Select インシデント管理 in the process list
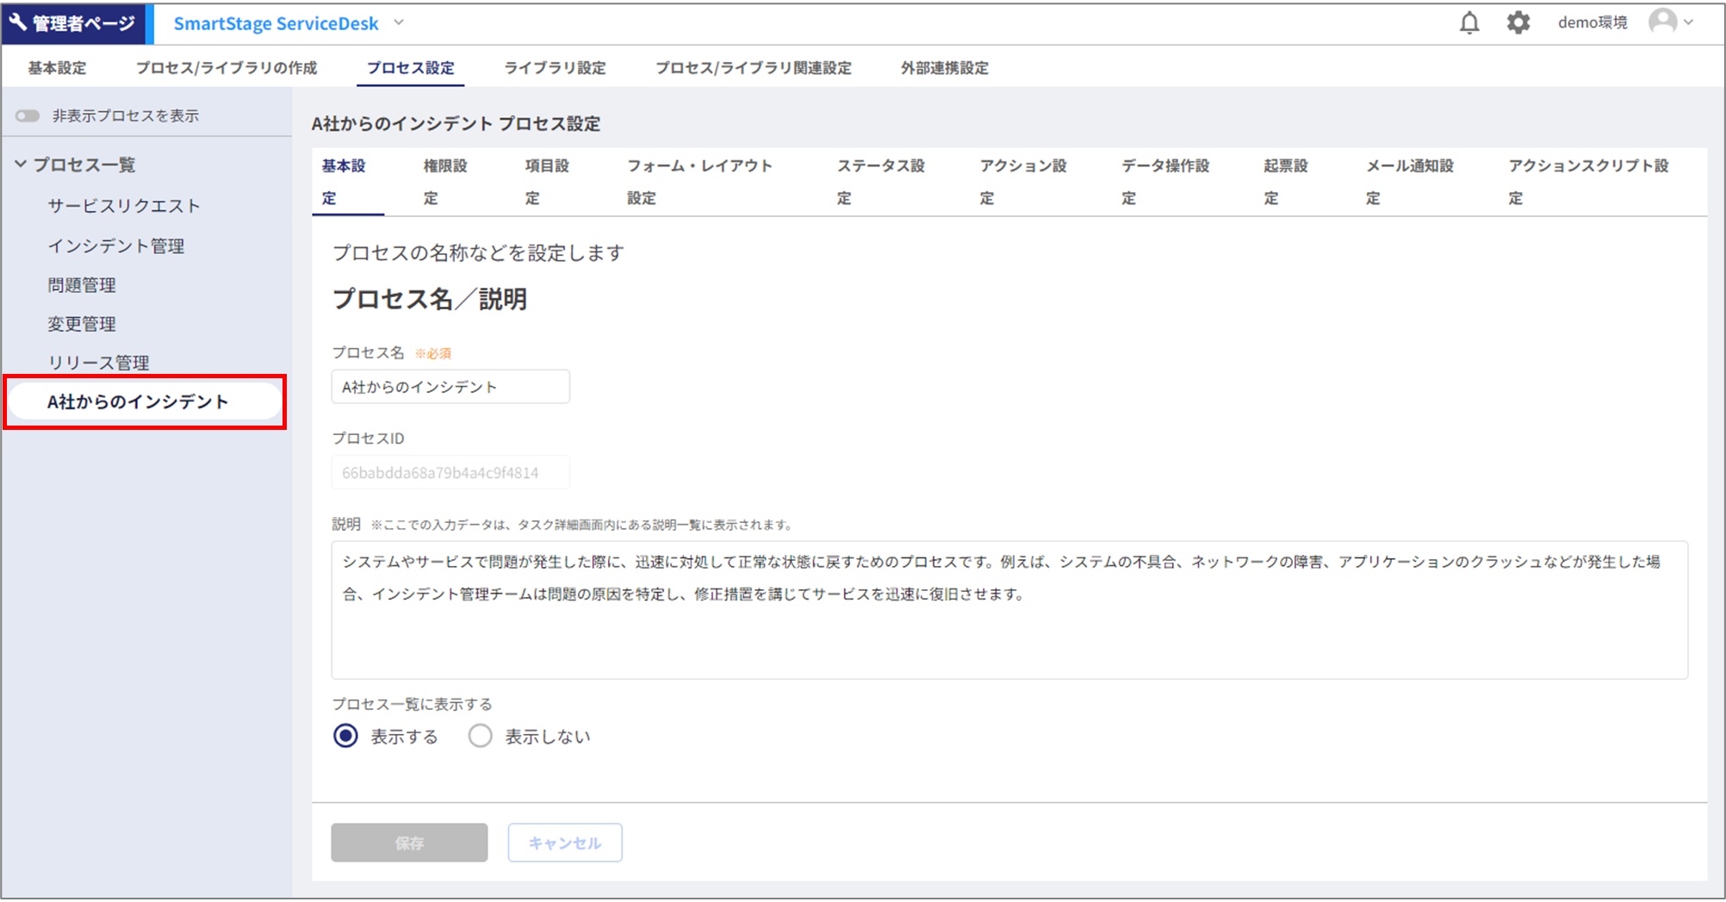1726x902 pixels. (x=116, y=246)
